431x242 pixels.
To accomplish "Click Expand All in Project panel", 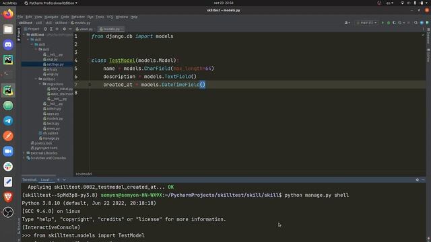I will (x=51, y=29).
